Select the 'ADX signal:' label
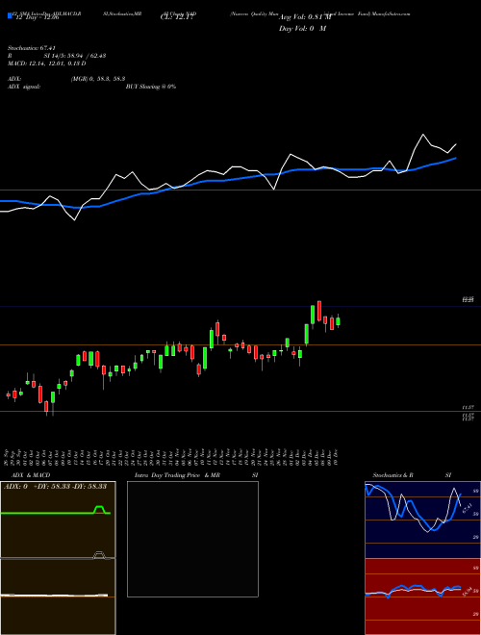The width and height of the screenshot is (481, 635). pyautogui.click(x=24, y=87)
